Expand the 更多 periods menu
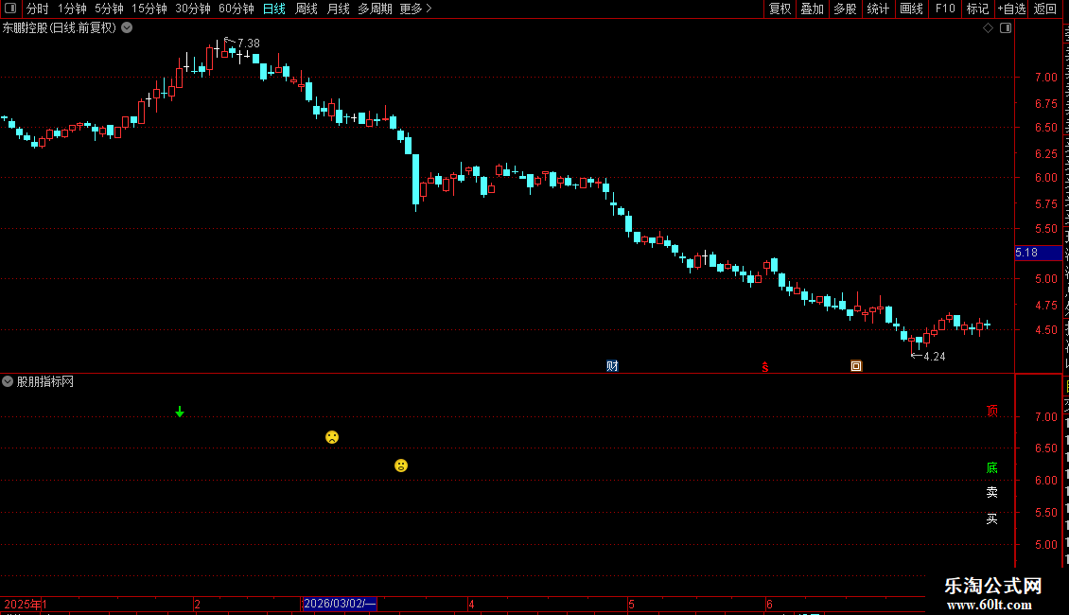The width and height of the screenshot is (1069, 615). (415, 9)
